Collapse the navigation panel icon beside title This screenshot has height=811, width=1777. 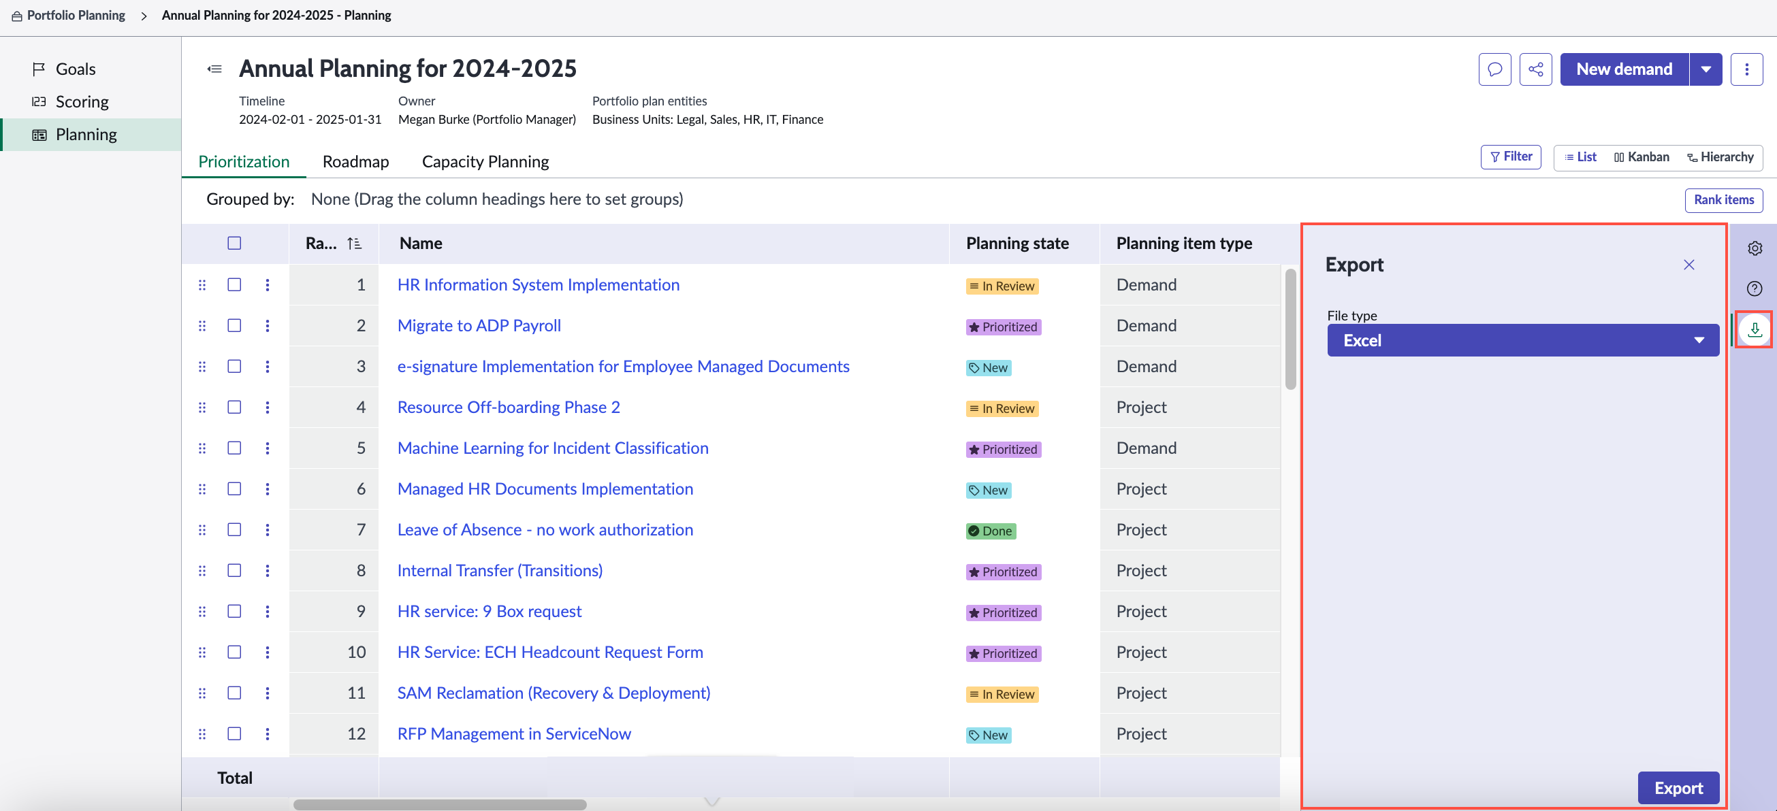pos(214,69)
